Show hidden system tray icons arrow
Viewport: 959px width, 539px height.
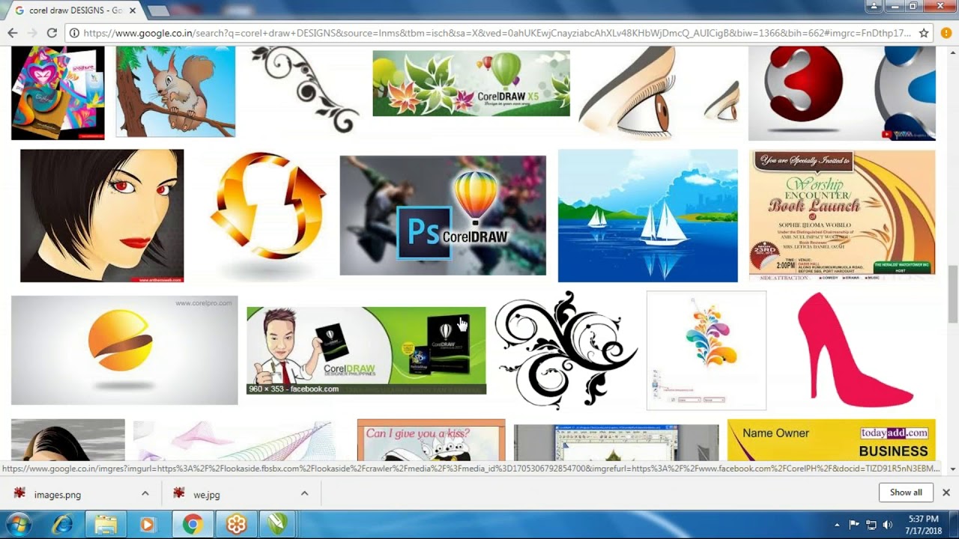click(x=837, y=525)
